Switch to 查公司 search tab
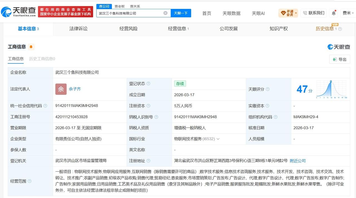Screen dimensions: 356x198 click(104, 6)
